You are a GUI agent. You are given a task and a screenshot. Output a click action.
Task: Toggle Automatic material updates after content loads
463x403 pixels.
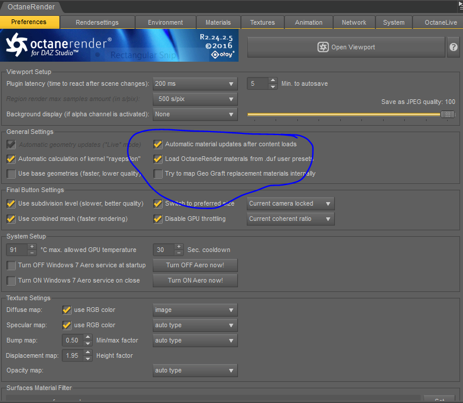pos(158,145)
